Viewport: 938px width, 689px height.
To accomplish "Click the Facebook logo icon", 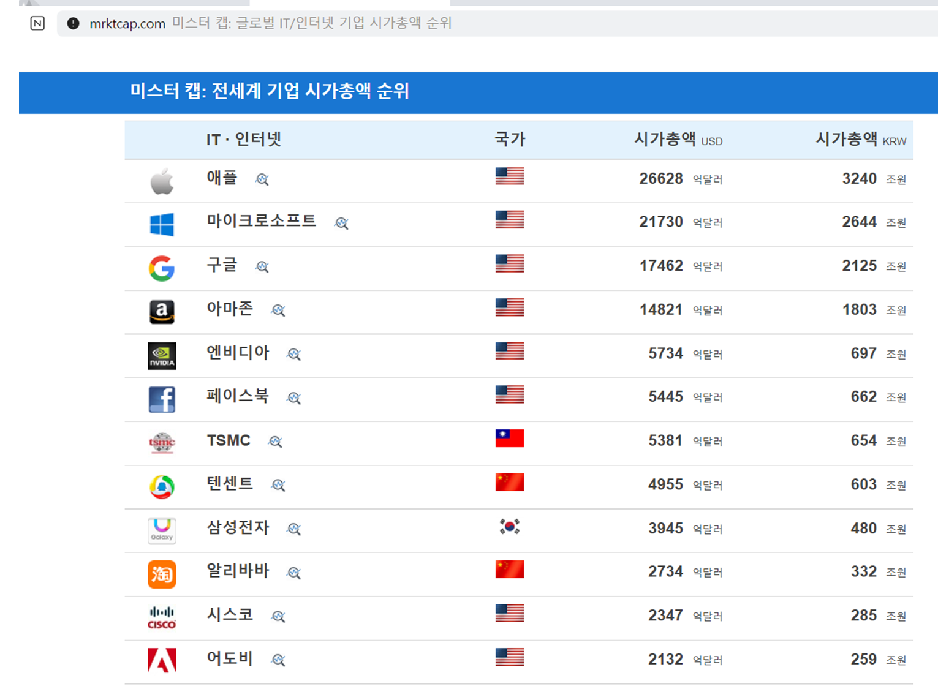I will 162,399.
